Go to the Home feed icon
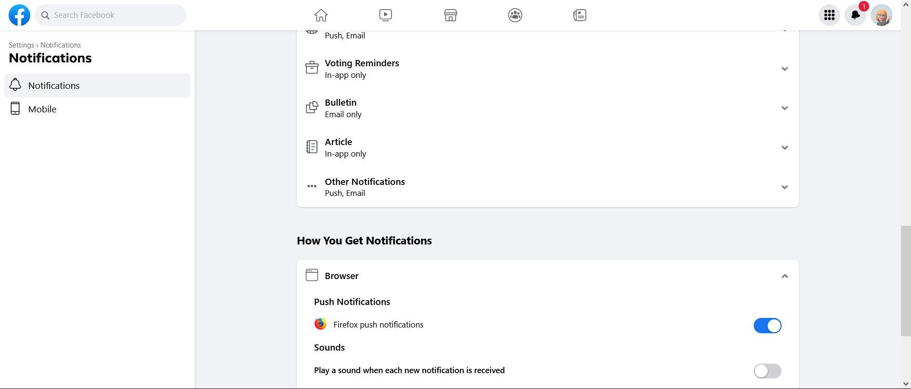This screenshot has width=911, height=389. click(321, 15)
